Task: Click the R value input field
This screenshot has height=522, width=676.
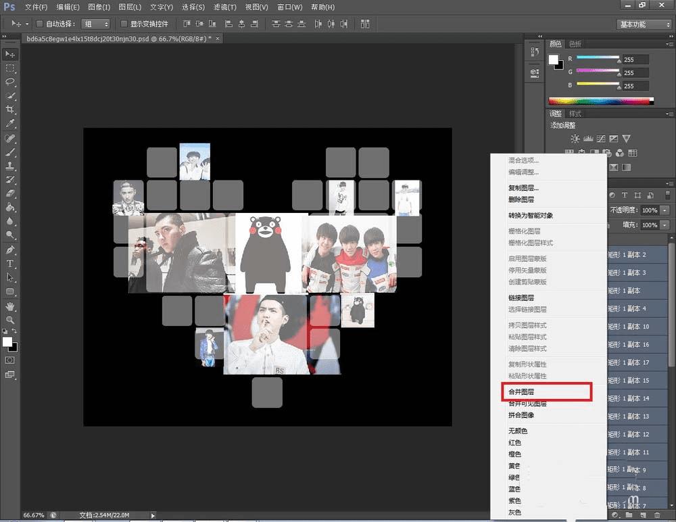Action: click(x=635, y=60)
